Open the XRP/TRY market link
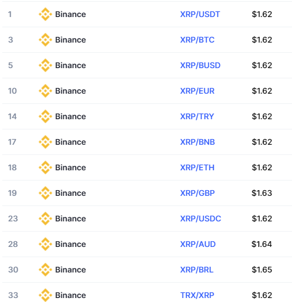 [x=197, y=116]
